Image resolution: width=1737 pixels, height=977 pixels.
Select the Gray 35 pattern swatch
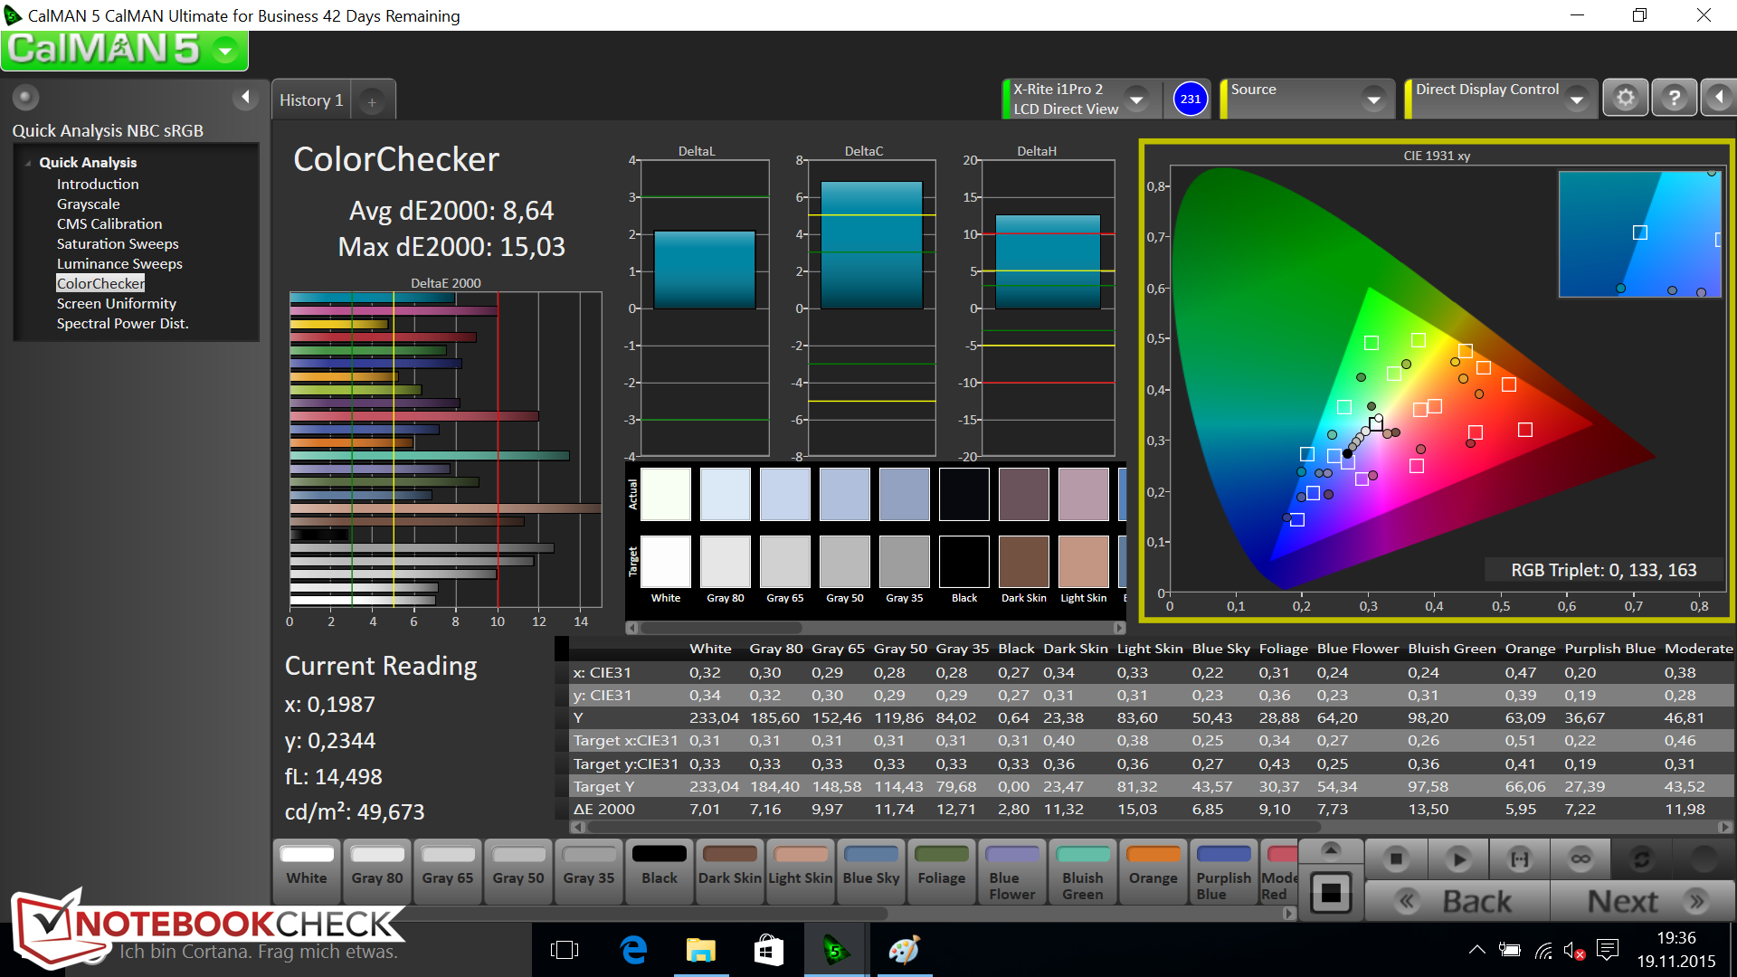pos(589,871)
